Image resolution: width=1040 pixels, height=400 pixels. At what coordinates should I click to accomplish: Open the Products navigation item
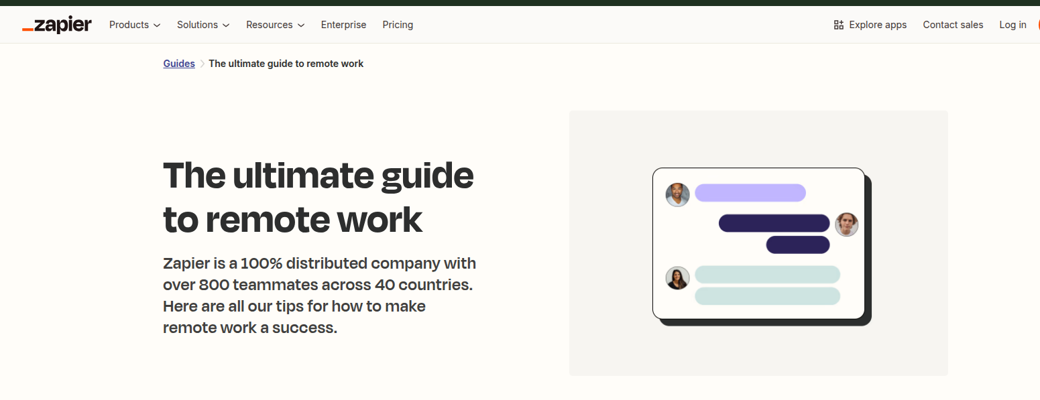(135, 25)
